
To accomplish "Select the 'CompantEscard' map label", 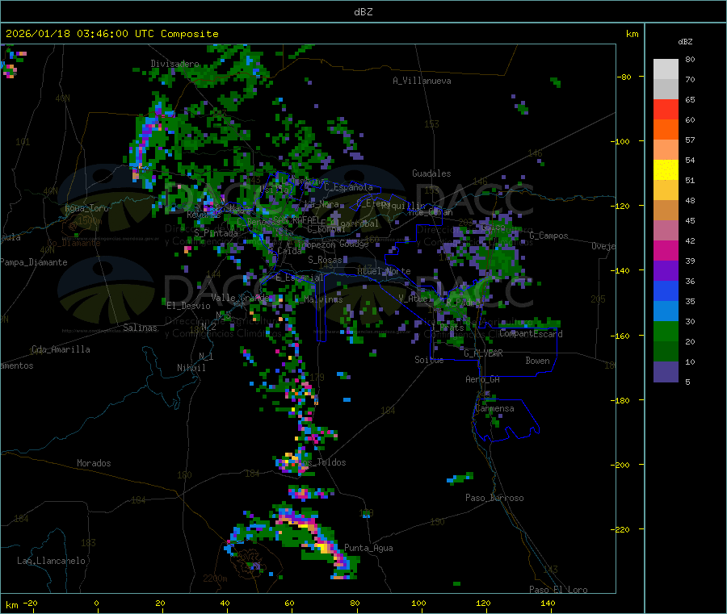I will coord(532,333).
